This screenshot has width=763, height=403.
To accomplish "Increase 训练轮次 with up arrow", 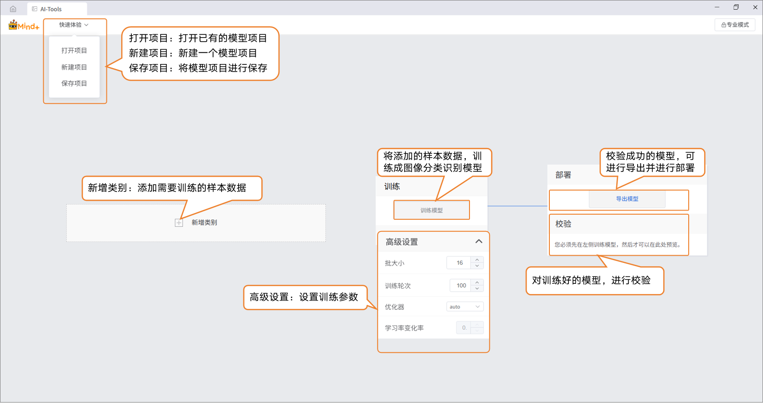I will 477,282.
